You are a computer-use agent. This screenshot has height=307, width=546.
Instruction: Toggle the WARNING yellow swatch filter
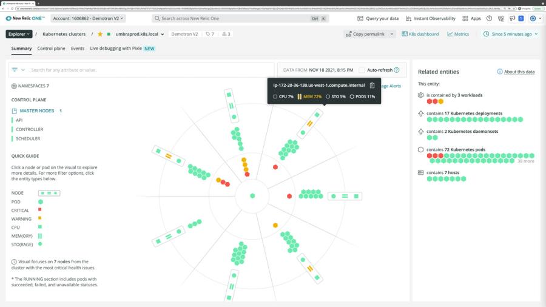(x=39, y=218)
